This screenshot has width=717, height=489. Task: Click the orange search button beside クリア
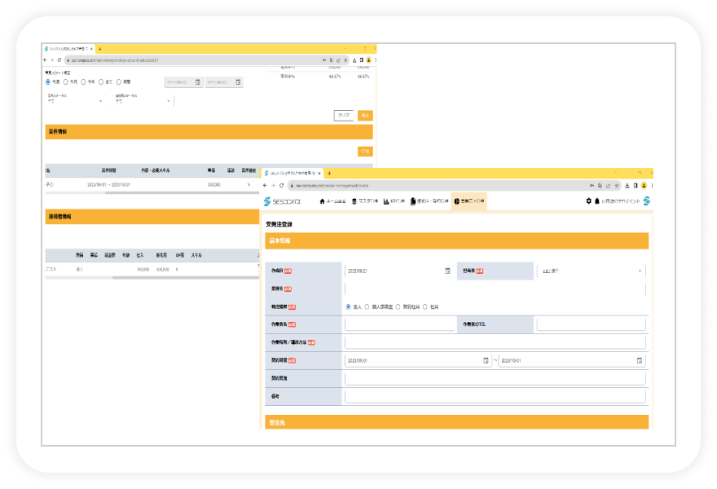(x=365, y=115)
